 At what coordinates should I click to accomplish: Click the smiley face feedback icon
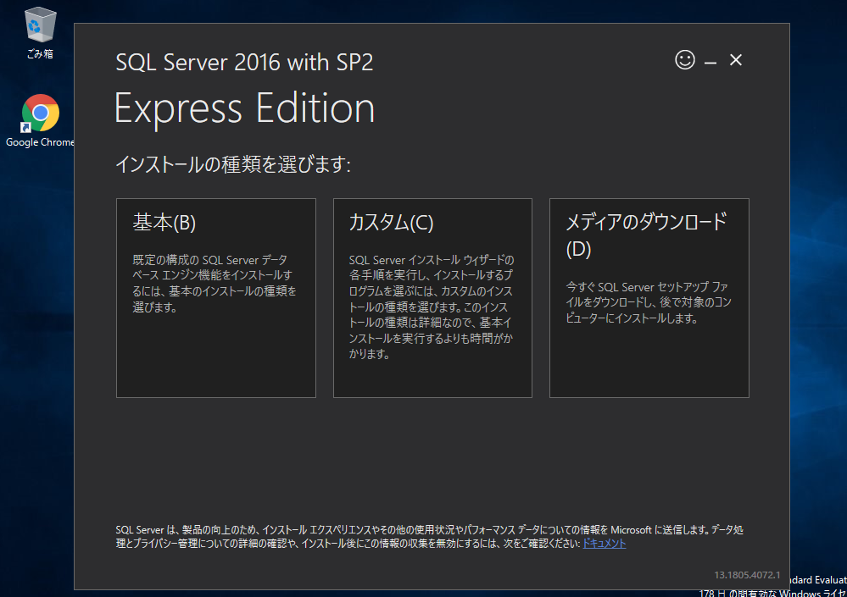click(684, 59)
